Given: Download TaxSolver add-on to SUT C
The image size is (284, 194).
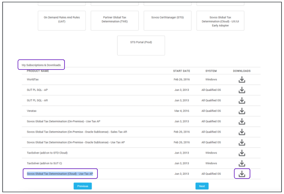Looking at the screenshot, I should pos(242,163).
